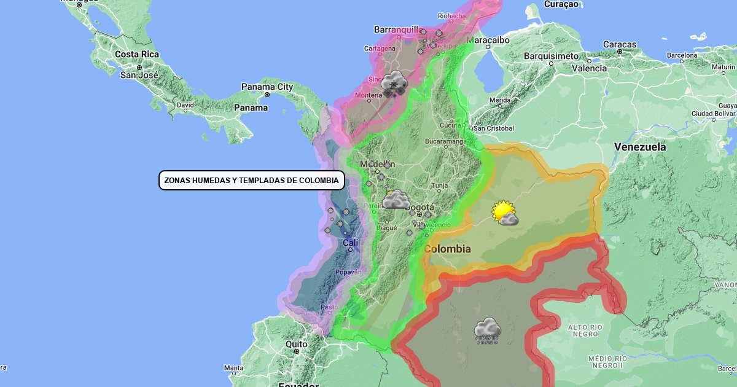Select the Pasto label
Image resolution: width=737 pixels, height=387 pixels.
point(329,307)
